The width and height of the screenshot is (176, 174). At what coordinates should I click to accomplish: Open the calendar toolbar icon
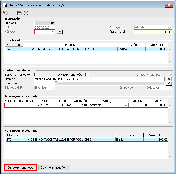(19, 13)
